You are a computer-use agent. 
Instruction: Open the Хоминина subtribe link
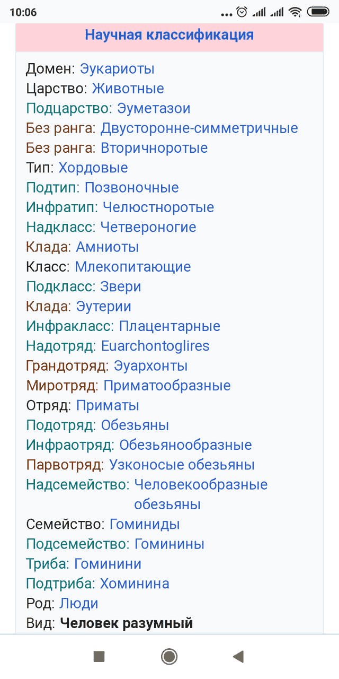coord(135,584)
